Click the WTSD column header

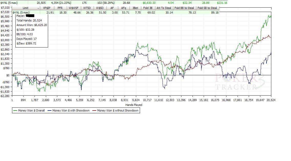point(87,8)
